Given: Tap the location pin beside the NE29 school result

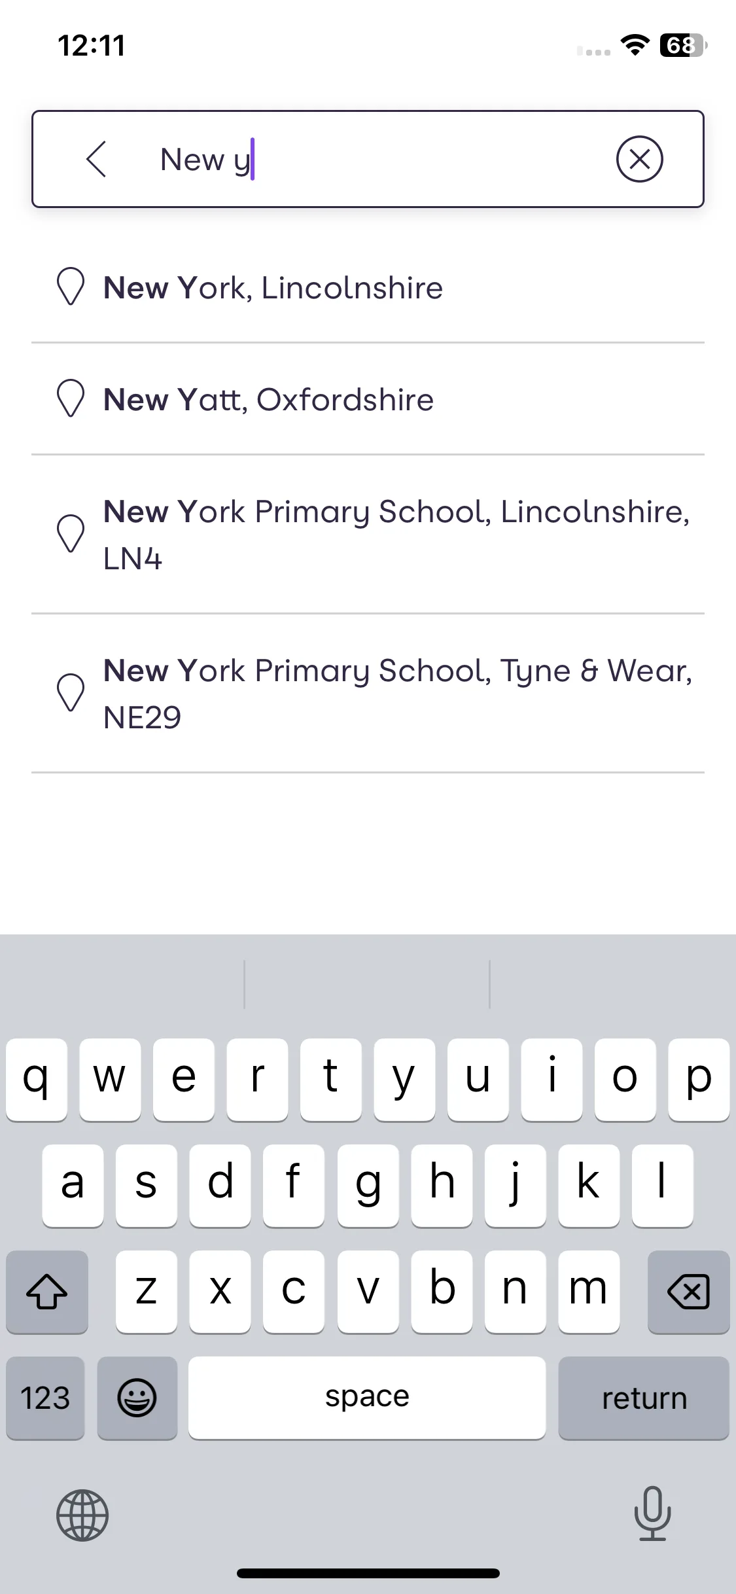Looking at the screenshot, I should click(71, 693).
